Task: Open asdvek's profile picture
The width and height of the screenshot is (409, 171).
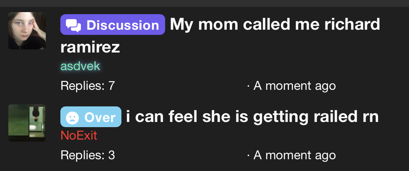Action: coord(27,31)
